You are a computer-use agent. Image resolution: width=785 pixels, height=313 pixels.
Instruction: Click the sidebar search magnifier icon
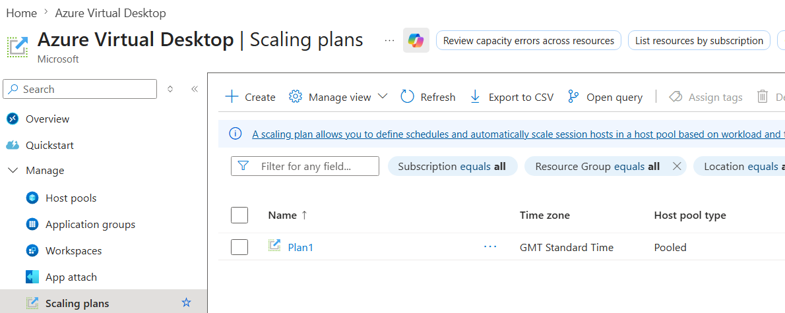(x=14, y=89)
